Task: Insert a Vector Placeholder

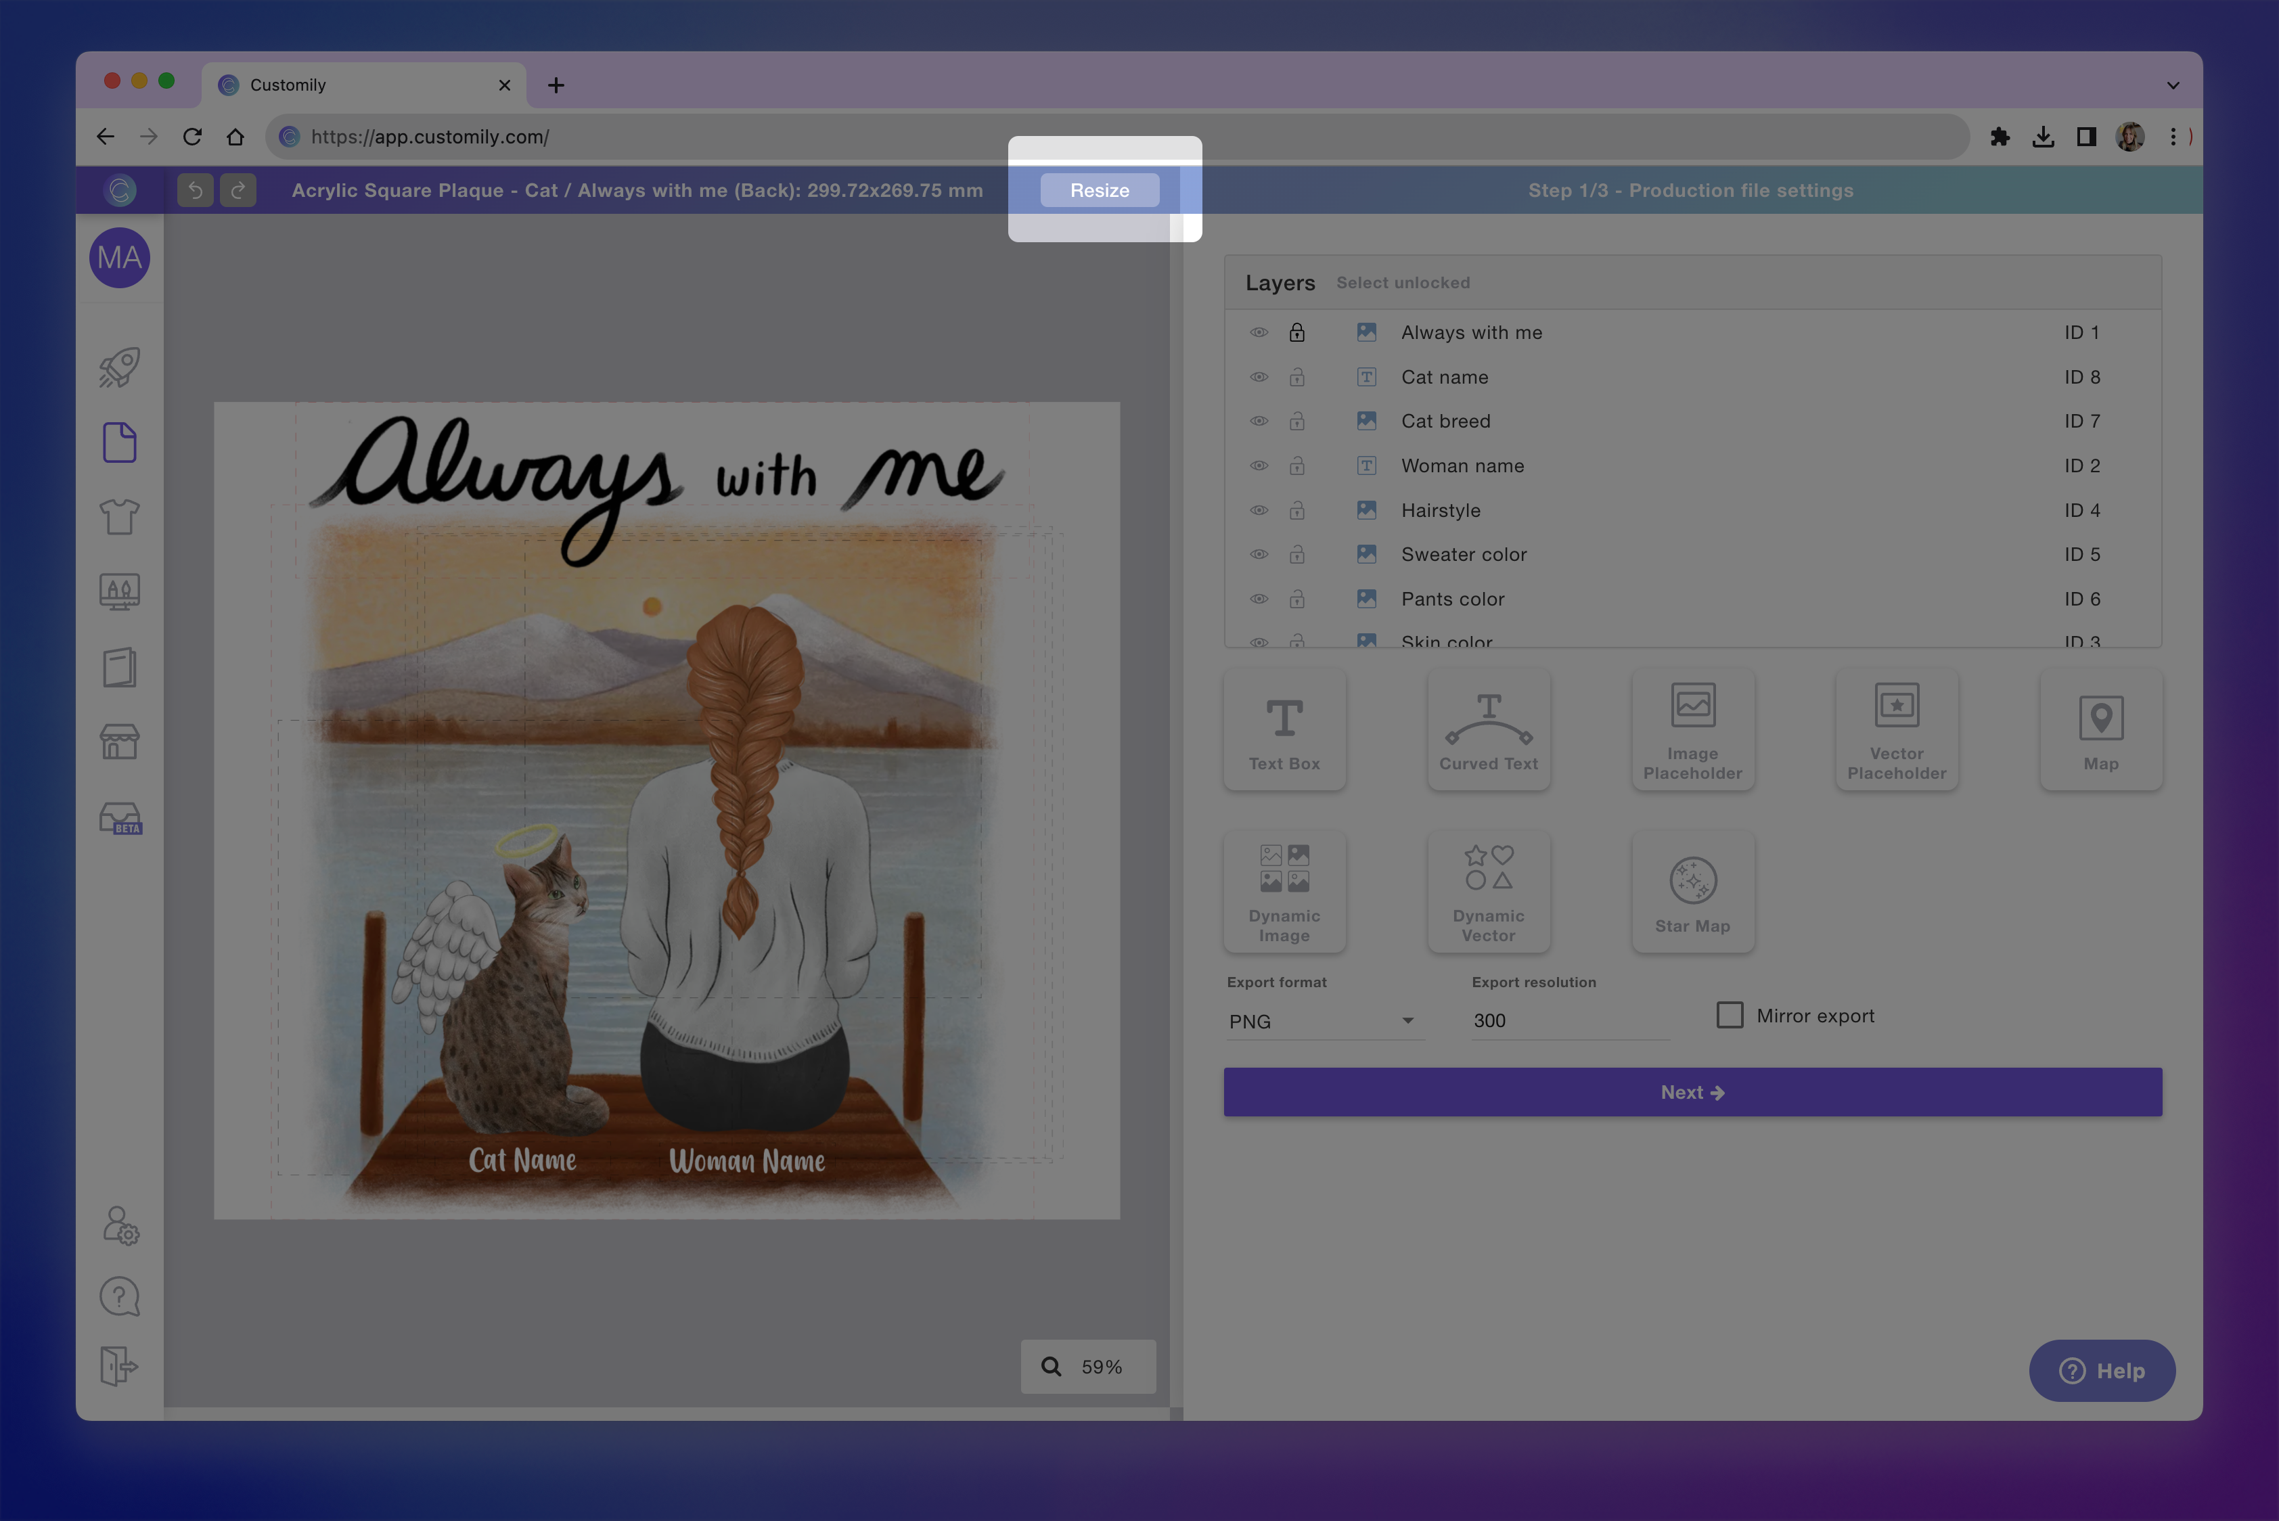Action: click(1896, 731)
